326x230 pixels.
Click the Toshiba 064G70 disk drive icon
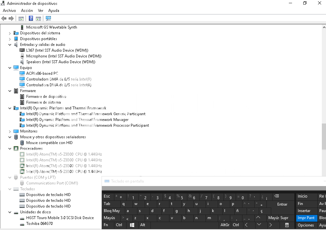(22, 224)
